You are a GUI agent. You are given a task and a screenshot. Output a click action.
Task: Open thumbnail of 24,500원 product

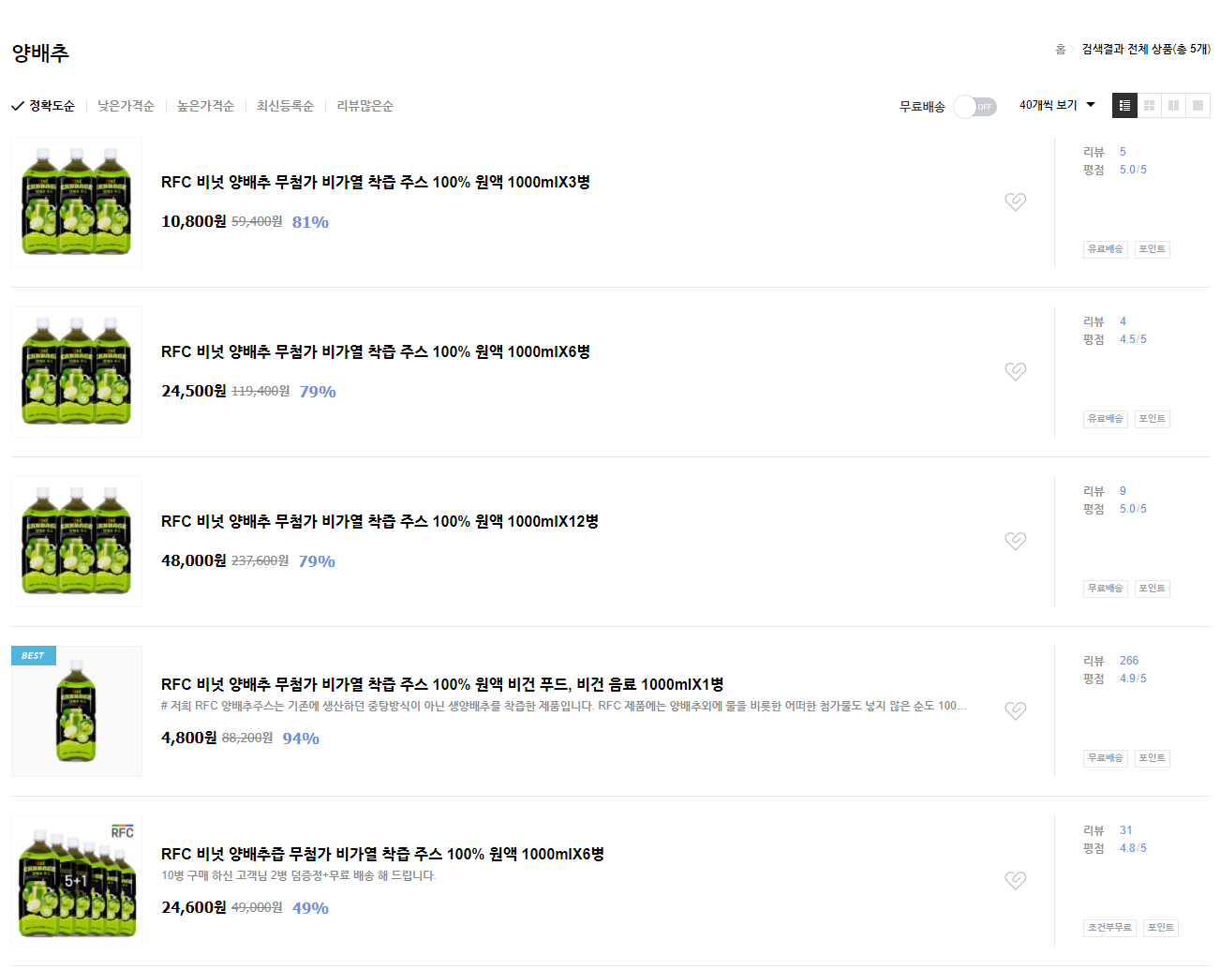(77, 372)
